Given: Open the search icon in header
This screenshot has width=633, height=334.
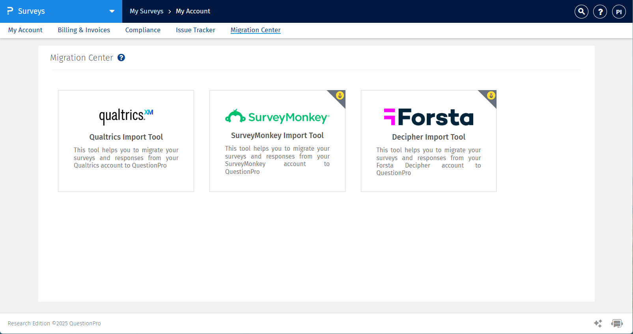Looking at the screenshot, I should click(581, 11).
